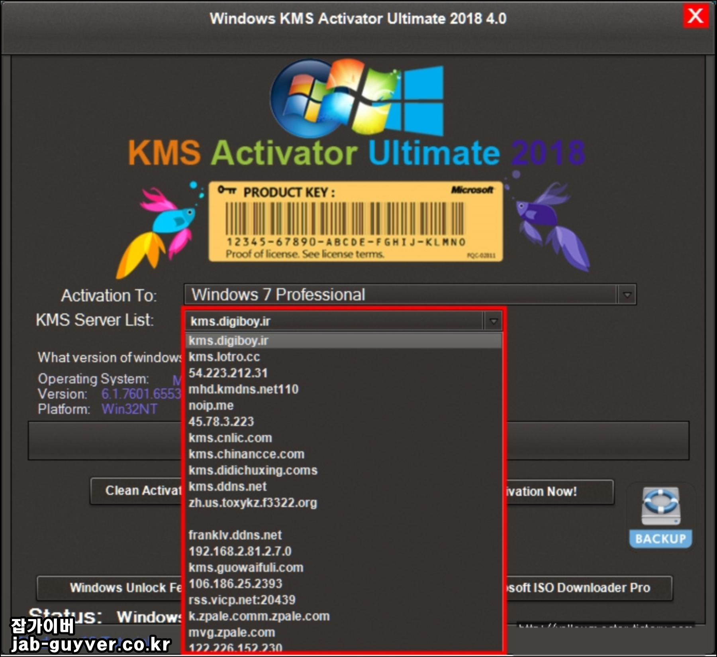Open Windows Unlock Features button

109,588
